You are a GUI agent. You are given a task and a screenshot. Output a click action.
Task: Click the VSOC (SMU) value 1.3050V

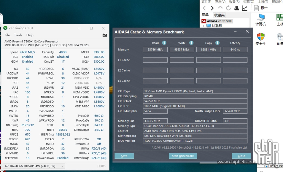[99, 69]
